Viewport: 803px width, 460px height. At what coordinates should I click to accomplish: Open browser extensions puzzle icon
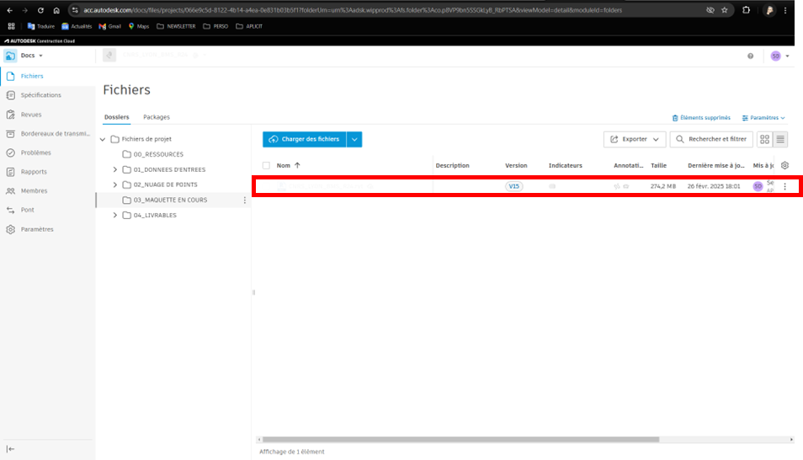(x=746, y=10)
